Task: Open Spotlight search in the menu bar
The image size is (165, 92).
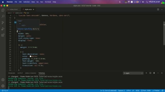Action: pos(147,2)
